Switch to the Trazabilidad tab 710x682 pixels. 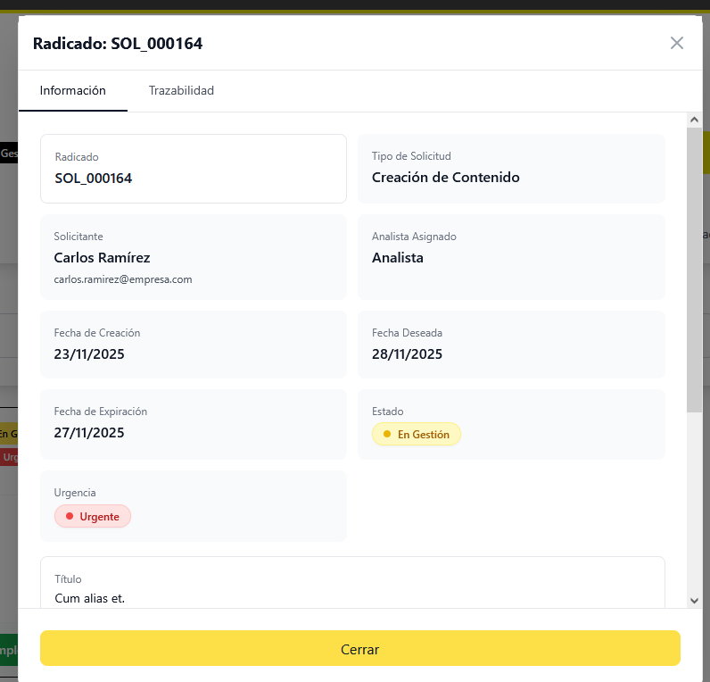tap(181, 91)
